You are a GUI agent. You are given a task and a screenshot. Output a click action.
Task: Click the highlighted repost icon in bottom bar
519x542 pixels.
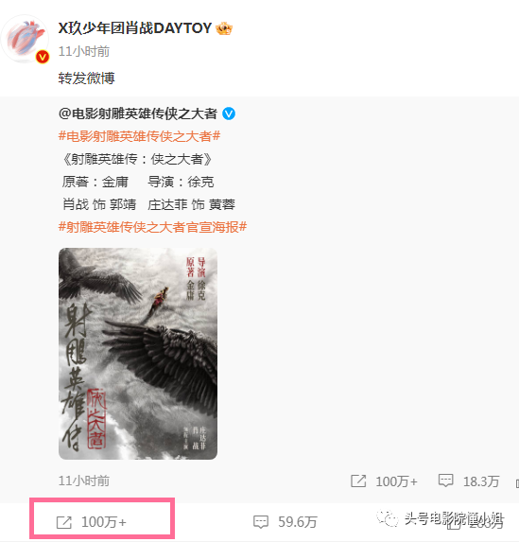64,522
